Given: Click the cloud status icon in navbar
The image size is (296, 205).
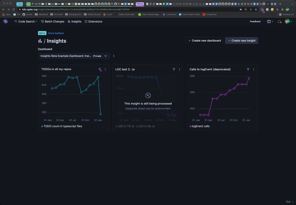Looking at the screenshot, I should coord(279,21).
